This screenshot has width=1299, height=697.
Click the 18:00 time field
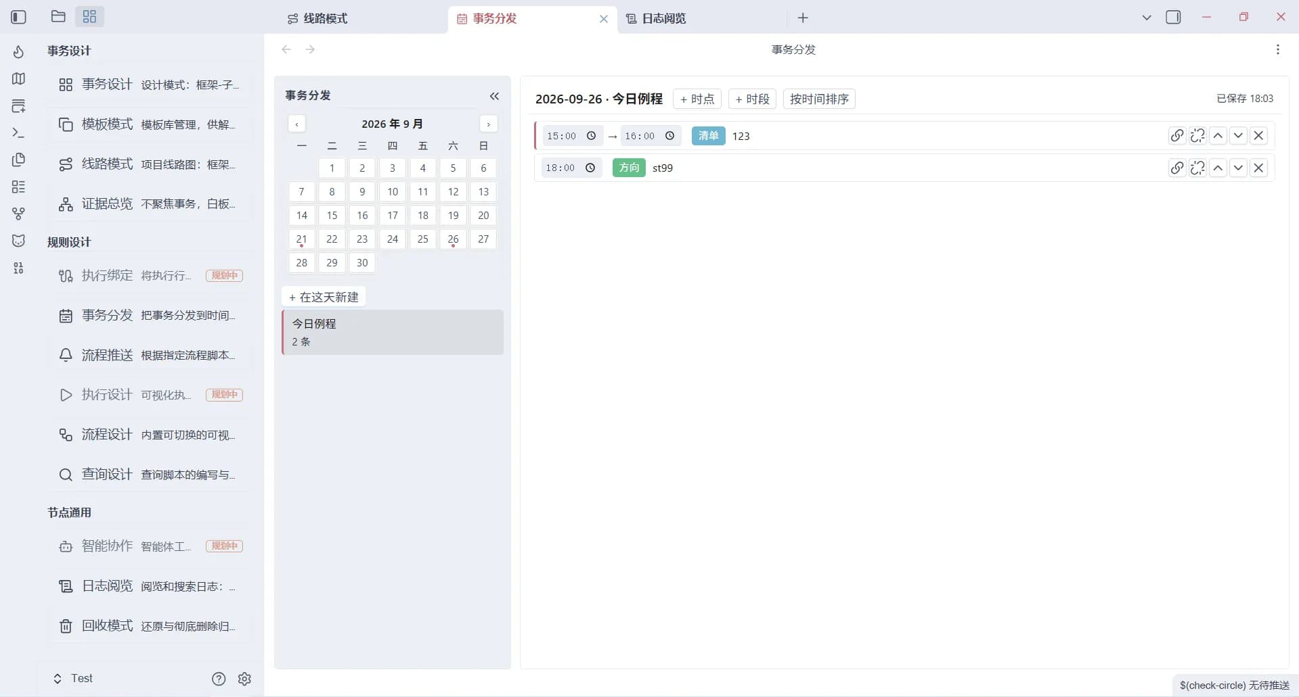point(571,168)
